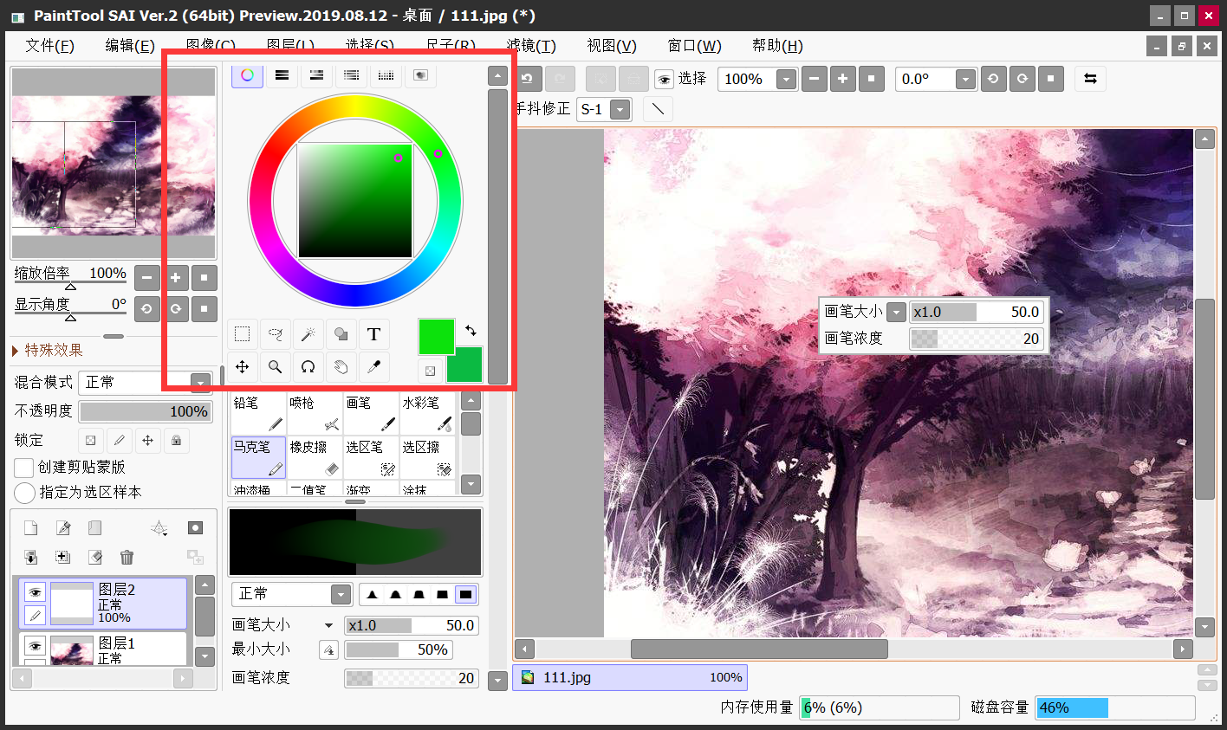
Task: Open the 手抖修正 S-1 dropdown
Action: click(620, 110)
